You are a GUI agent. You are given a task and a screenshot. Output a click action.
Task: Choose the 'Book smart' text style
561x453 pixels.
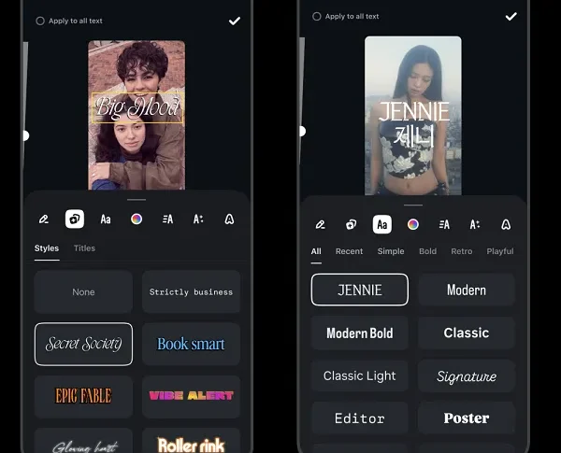click(191, 344)
